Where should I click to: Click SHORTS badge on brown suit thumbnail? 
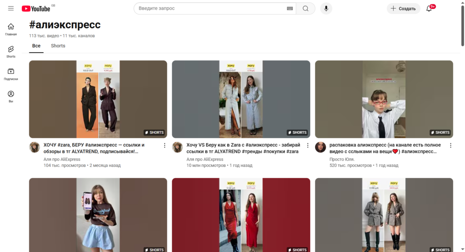[x=154, y=132]
